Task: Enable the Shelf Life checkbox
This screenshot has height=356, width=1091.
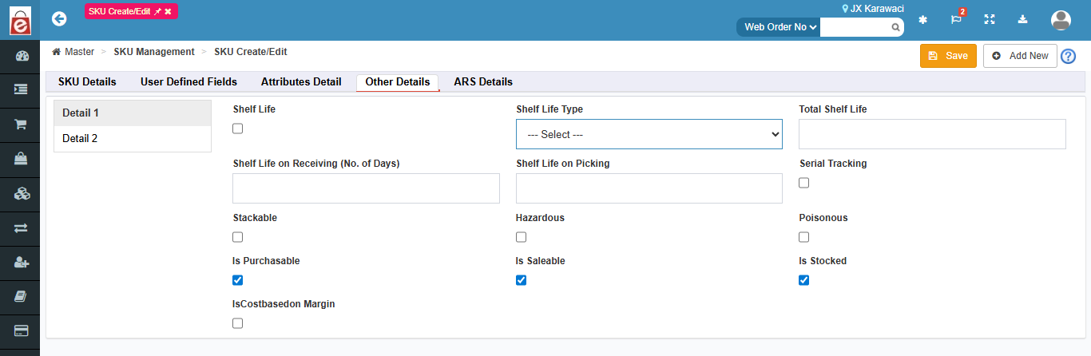Action: 238,129
